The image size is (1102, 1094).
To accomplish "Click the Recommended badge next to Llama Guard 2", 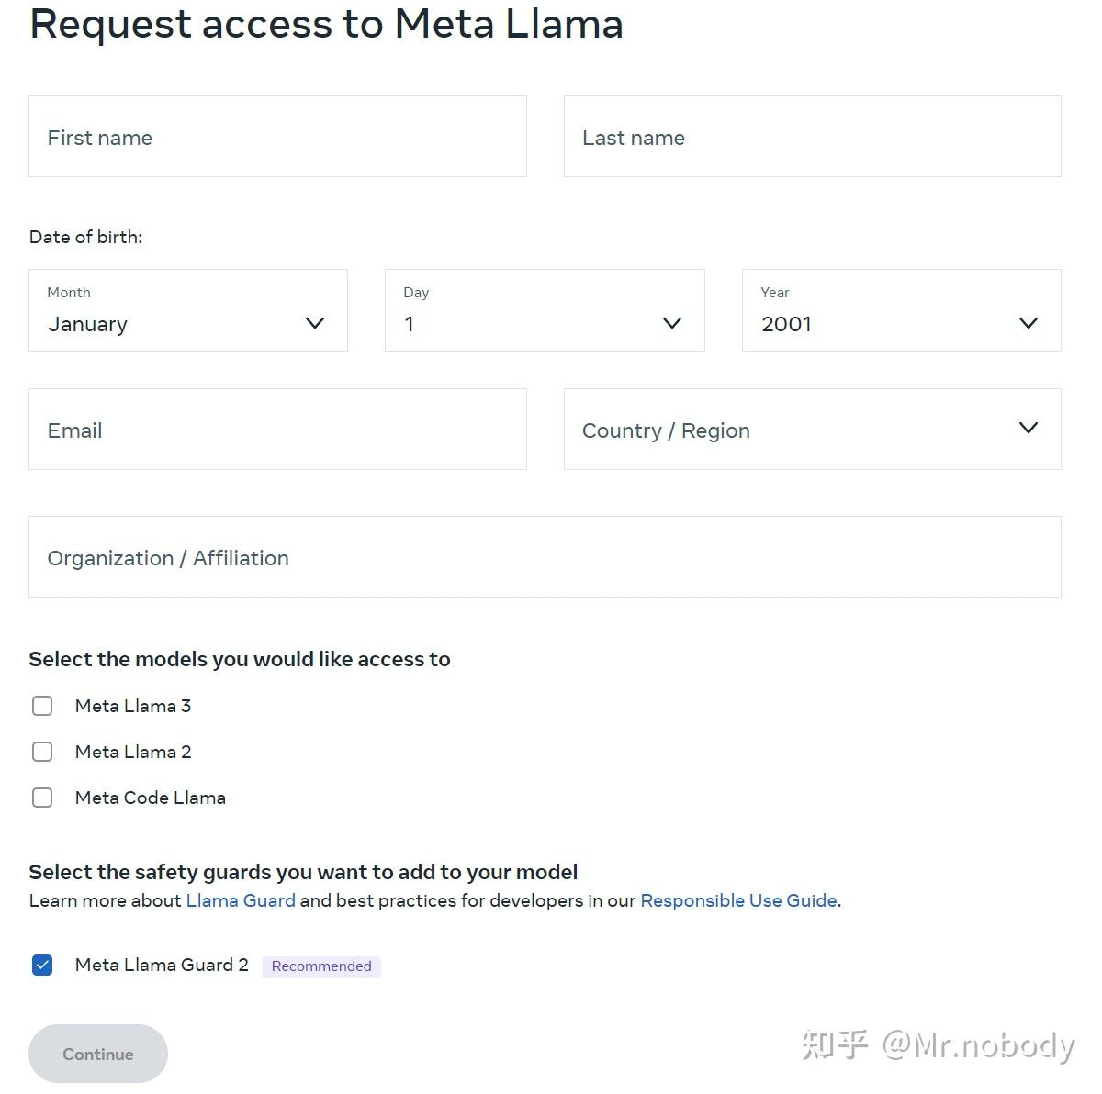I will coord(320,966).
